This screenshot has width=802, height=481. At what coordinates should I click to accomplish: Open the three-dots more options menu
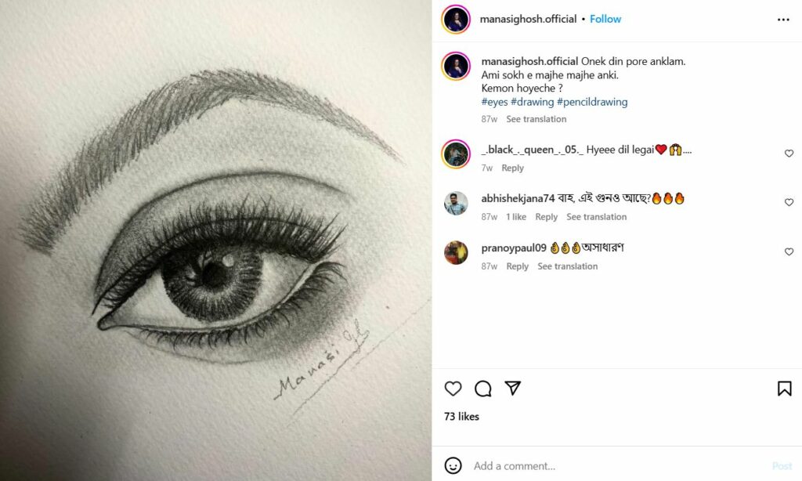click(x=783, y=20)
